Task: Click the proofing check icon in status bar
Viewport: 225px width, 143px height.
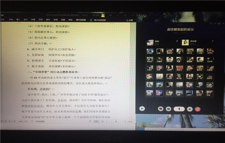Action: coord(32,121)
